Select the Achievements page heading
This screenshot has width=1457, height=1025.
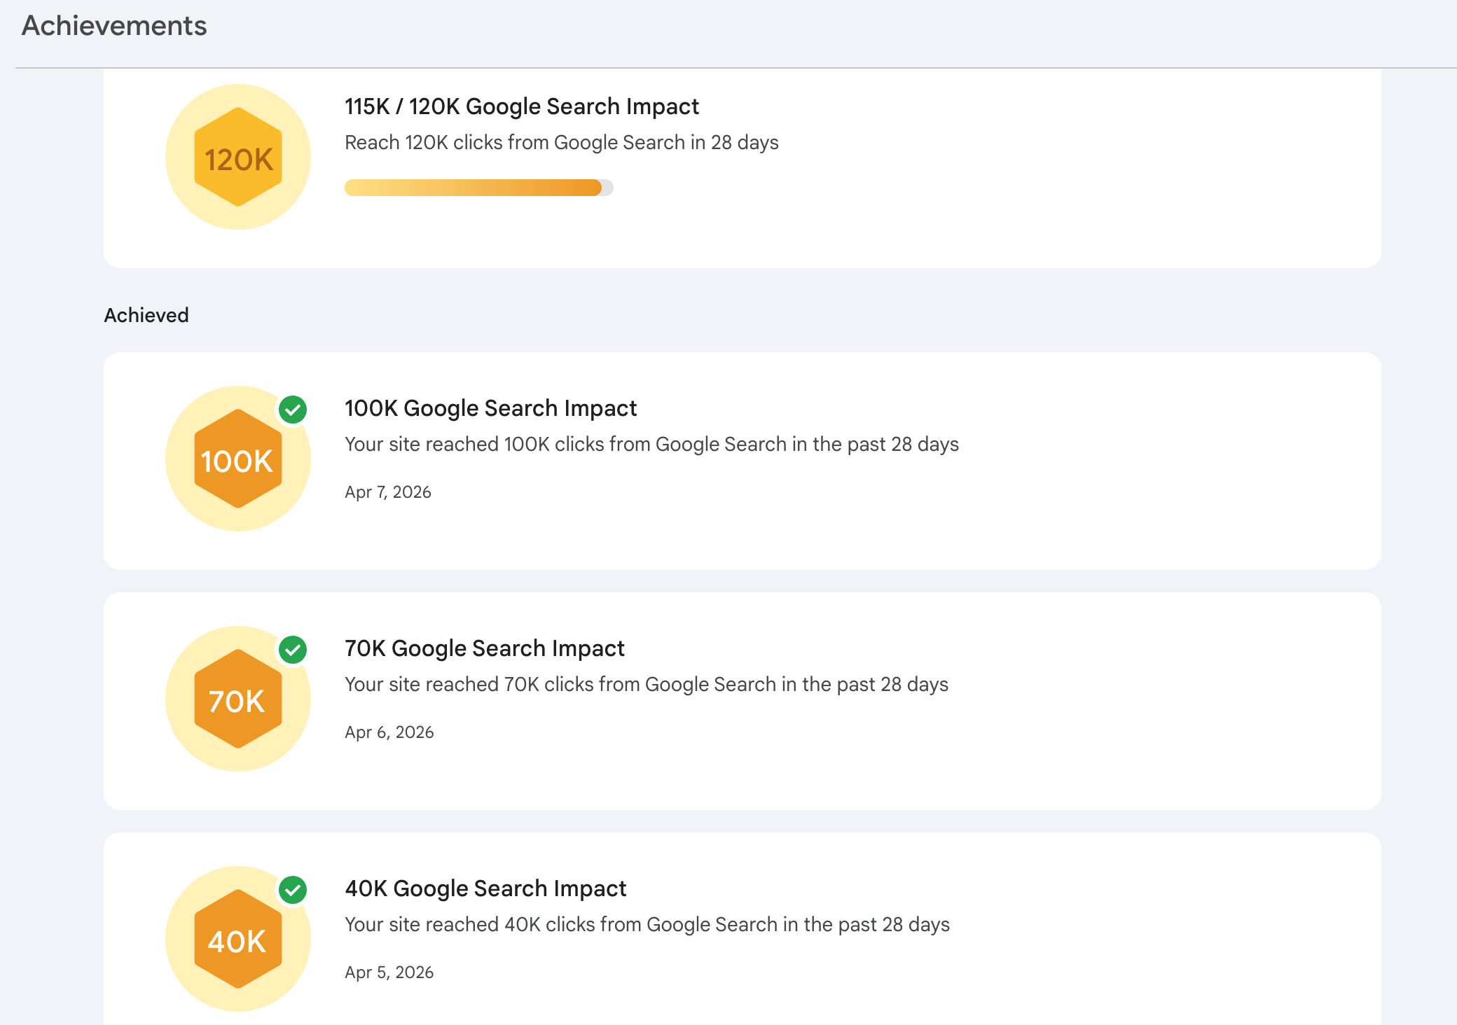click(x=114, y=26)
